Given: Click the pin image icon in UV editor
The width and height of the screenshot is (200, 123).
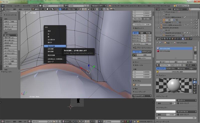Looking at the screenshot, I should point(60,121).
